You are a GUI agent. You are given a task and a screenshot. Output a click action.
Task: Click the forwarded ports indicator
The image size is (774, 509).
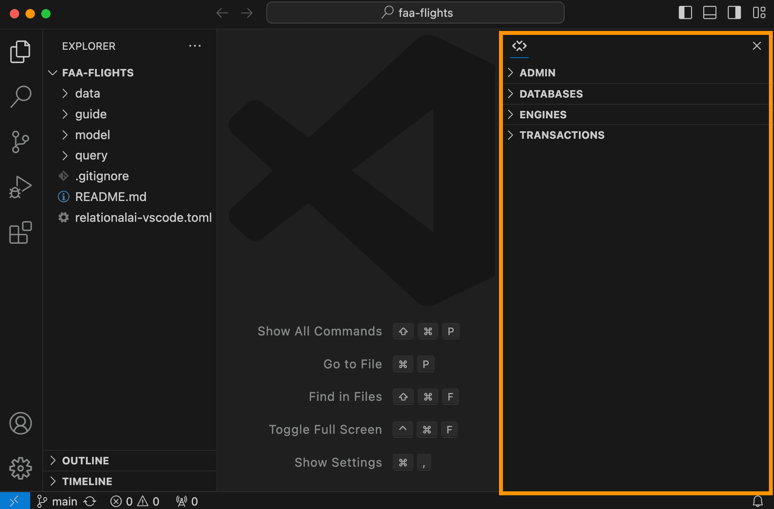click(x=187, y=502)
